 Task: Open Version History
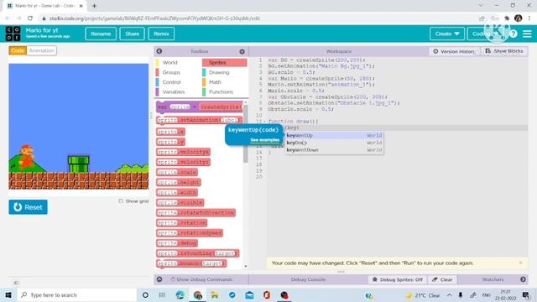point(455,51)
